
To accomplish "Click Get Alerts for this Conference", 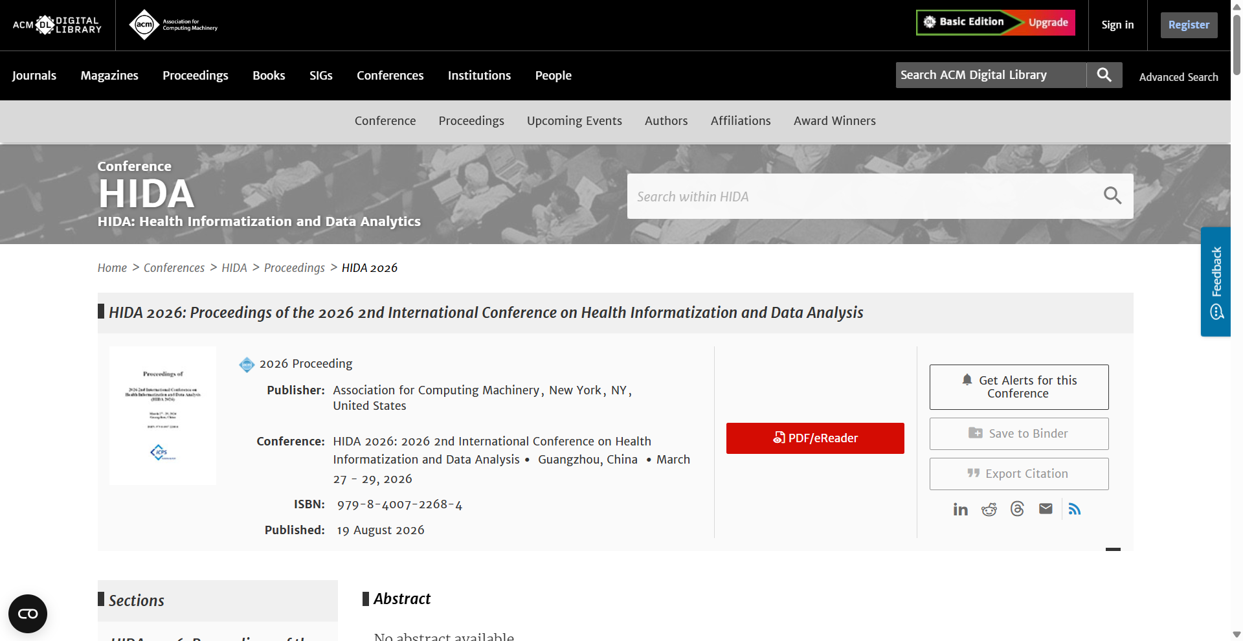I will tap(1019, 387).
